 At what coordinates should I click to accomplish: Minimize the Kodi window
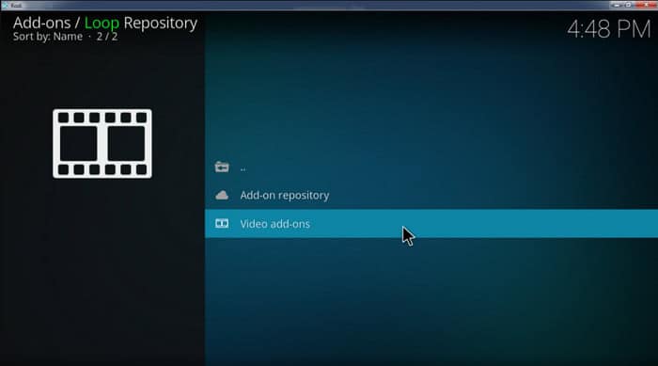pyautogui.click(x=617, y=5)
